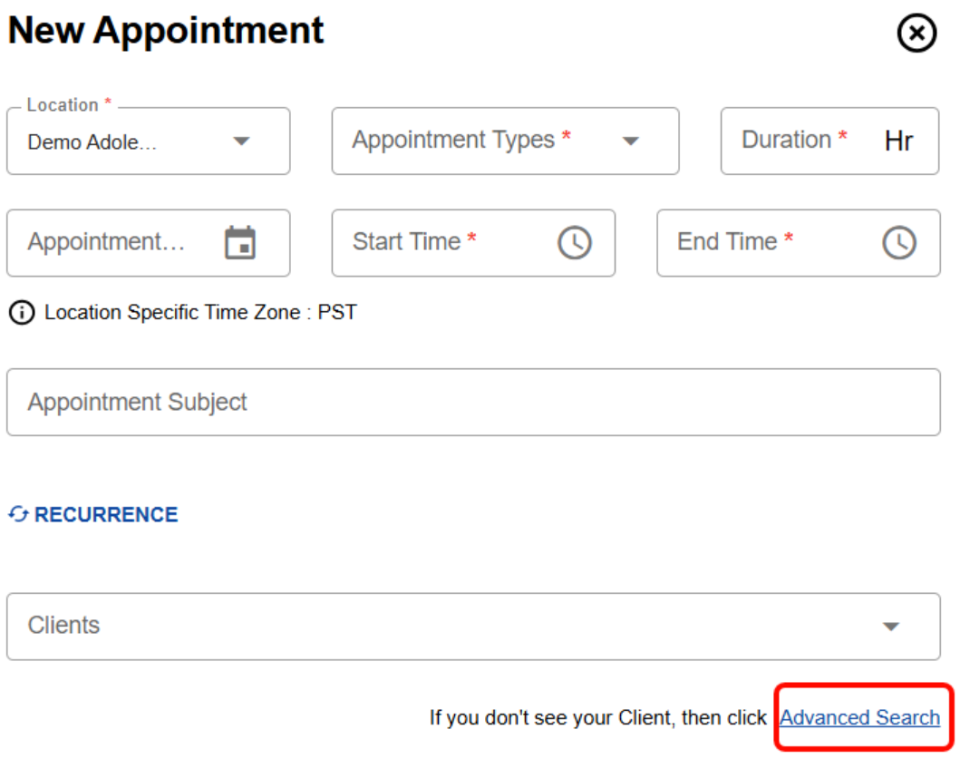This screenshot has width=960, height=759.
Task: Open the calendar date picker icon
Action: (x=240, y=243)
